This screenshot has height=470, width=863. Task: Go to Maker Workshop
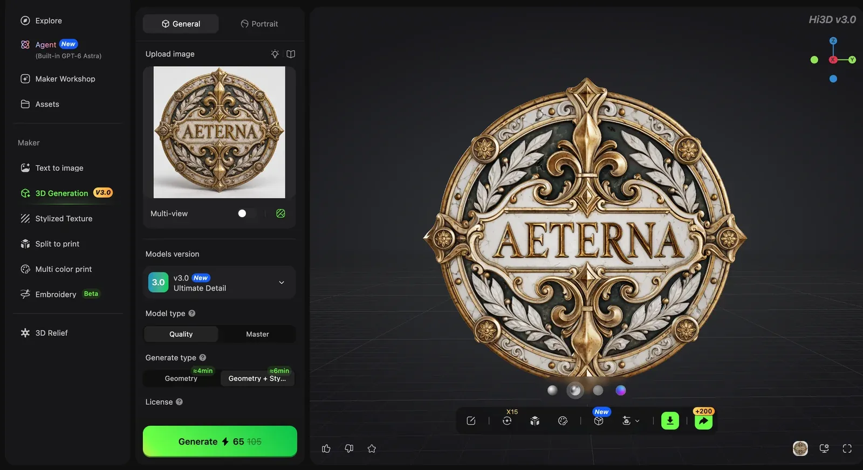pyautogui.click(x=58, y=79)
